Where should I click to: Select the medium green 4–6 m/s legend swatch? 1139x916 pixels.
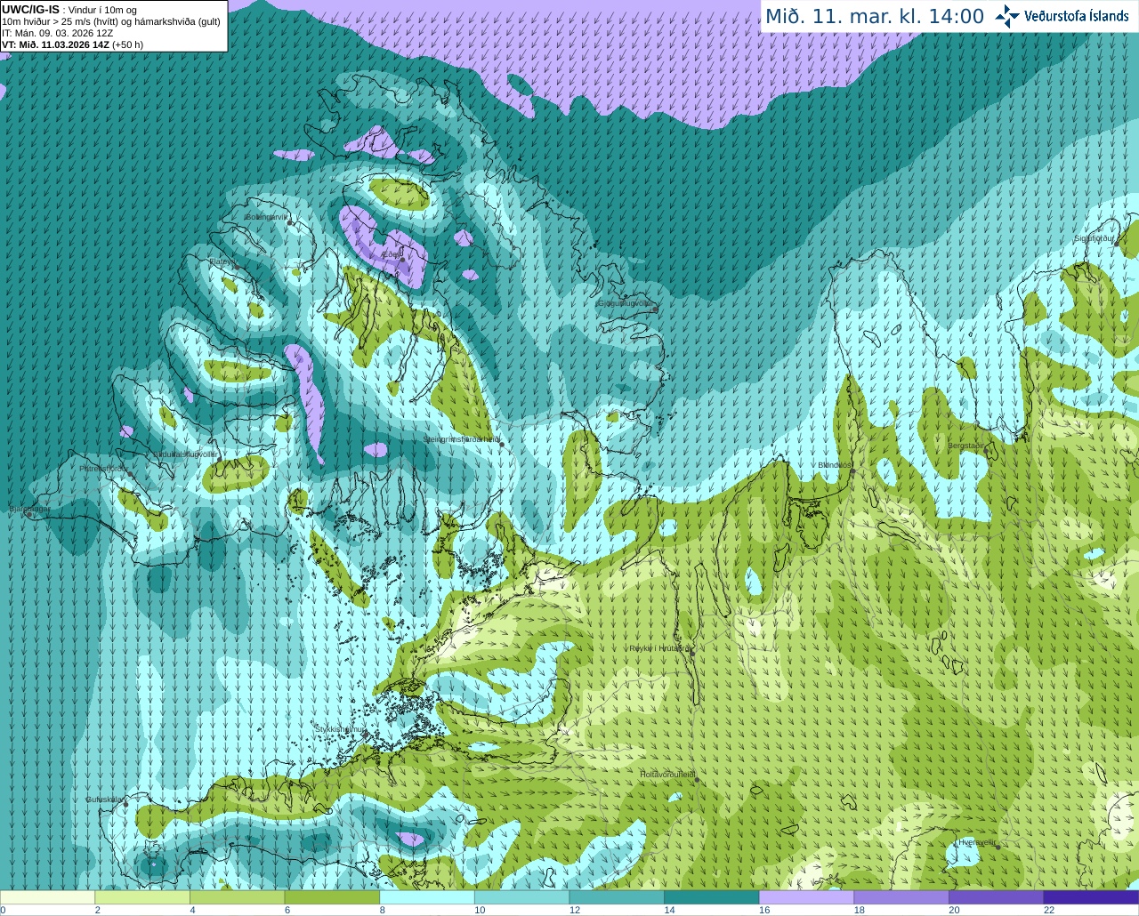point(237,897)
